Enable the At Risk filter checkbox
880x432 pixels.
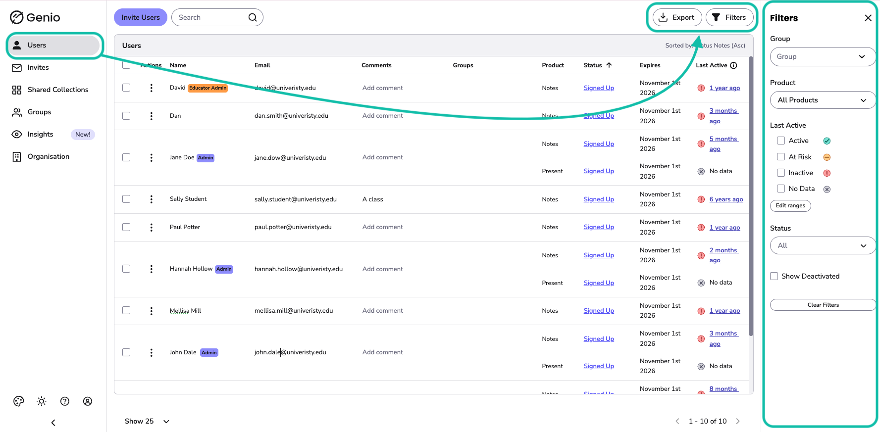pos(781,157)
